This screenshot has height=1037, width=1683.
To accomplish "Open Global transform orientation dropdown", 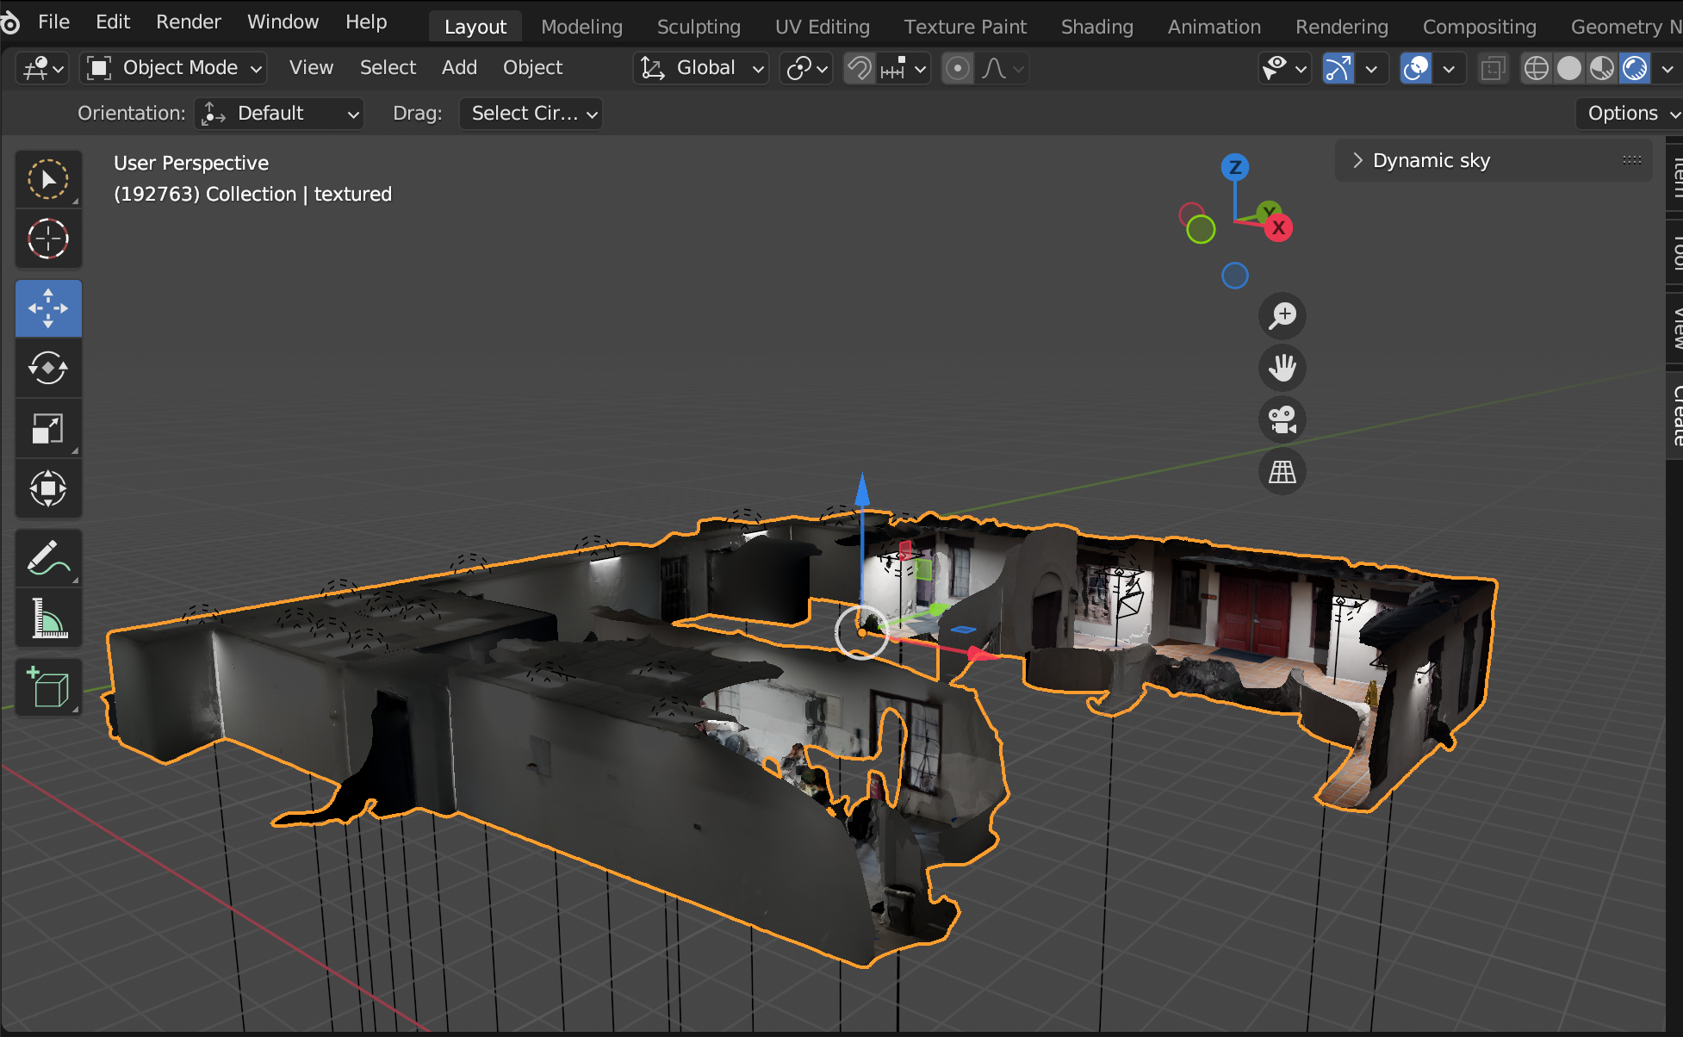I will pos(701,68).
